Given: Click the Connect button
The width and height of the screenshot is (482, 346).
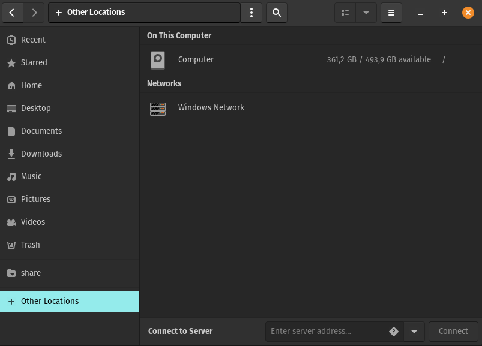Looking at the screenshot, I should (x=453, y=331).
